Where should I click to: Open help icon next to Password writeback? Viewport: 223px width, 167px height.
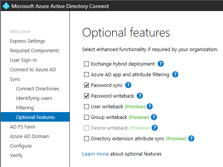pyautogui.click(x=140, y=96)
